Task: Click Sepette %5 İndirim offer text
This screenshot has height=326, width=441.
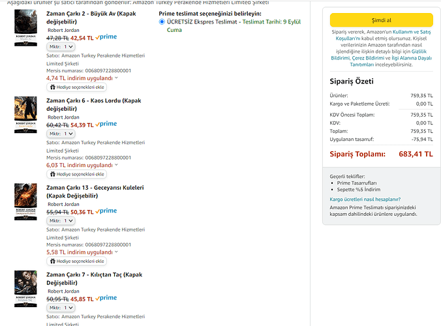Action: coord(359,190)
